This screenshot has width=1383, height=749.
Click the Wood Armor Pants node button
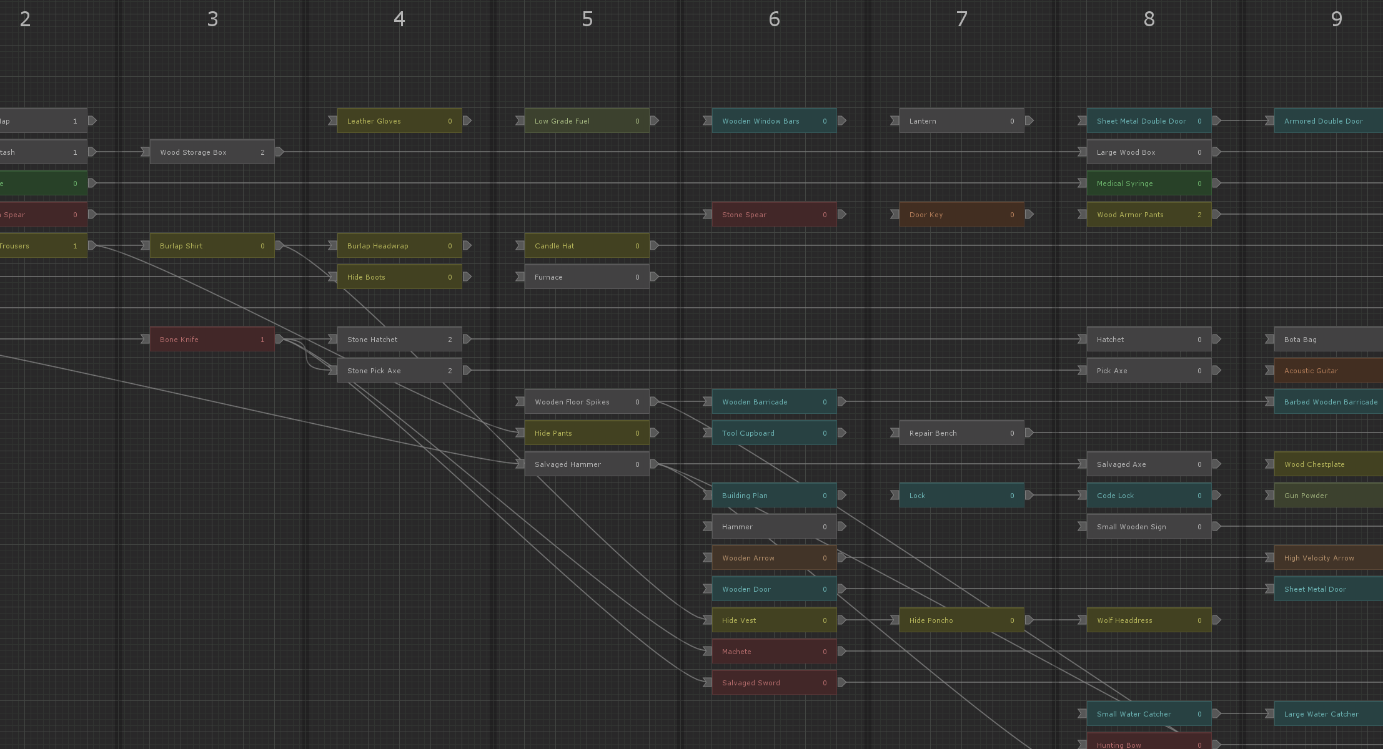pos(1148,214)
